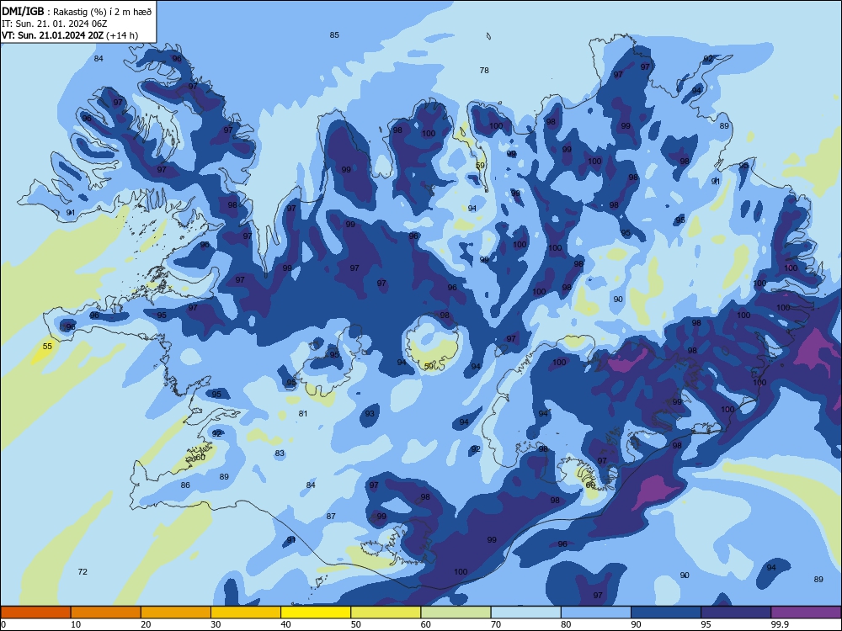Choose the 70–80 pale blue legend swatch
The image size is (842, 631).
point(525,612)
